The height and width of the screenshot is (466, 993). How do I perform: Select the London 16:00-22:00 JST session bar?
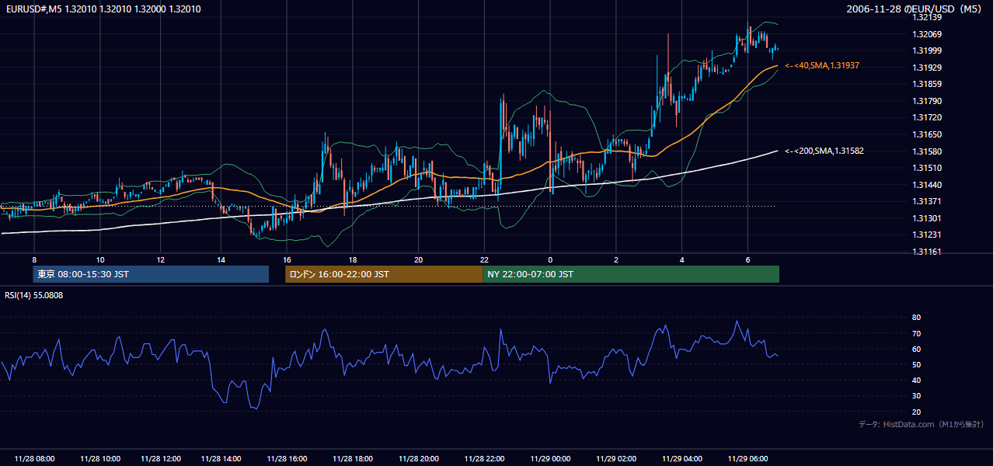pyautogui.click(x=384, y=274)
